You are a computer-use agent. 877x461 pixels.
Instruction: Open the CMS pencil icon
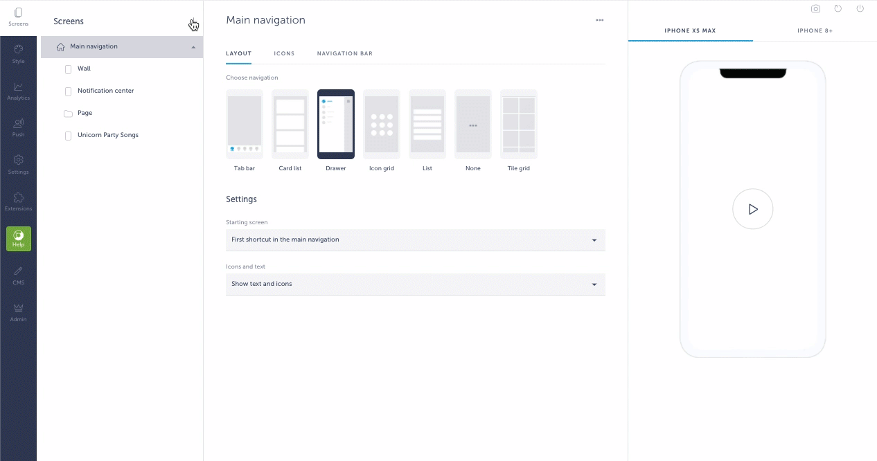click(x=18, y=275)
